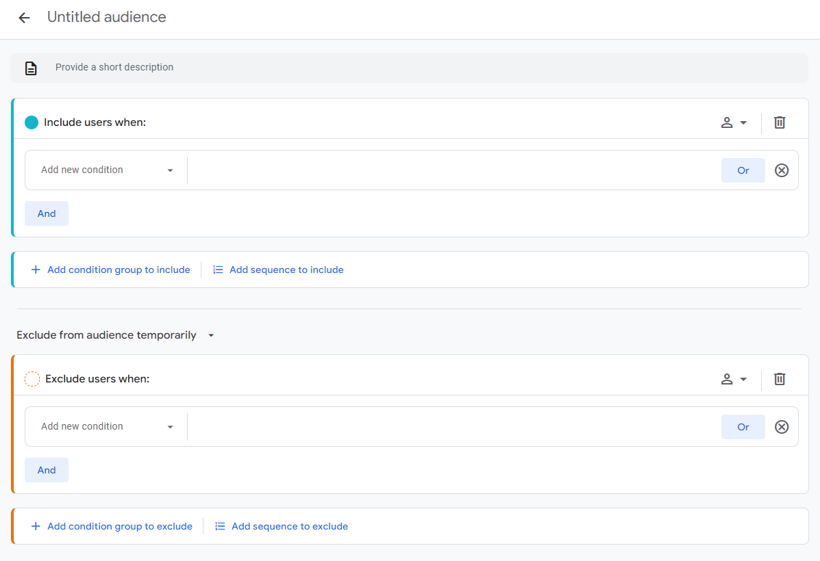Click the description document icon
This screenshot has width=820, height=561.
[31, 68]
